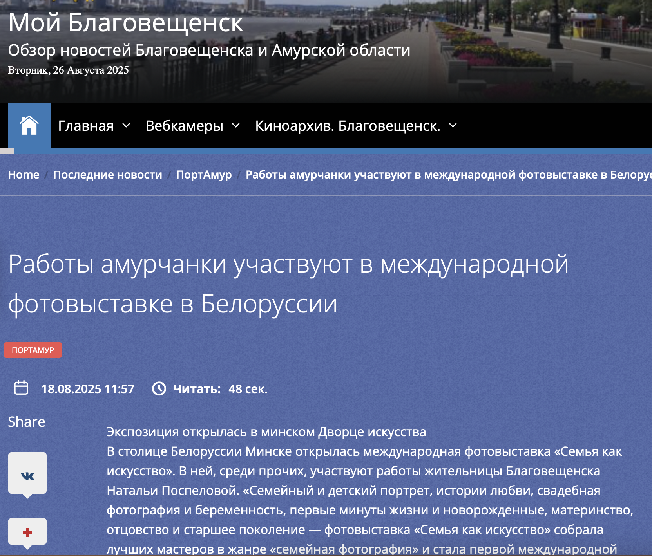Expand the Киноархив. Благовещенск. chevron
The height and width of the screenshot is (556, 652).
coord(453,126)
